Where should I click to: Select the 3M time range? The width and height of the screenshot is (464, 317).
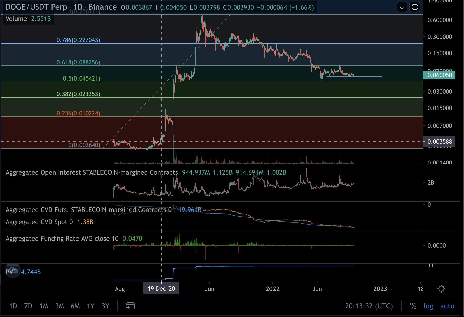(59, 306)
